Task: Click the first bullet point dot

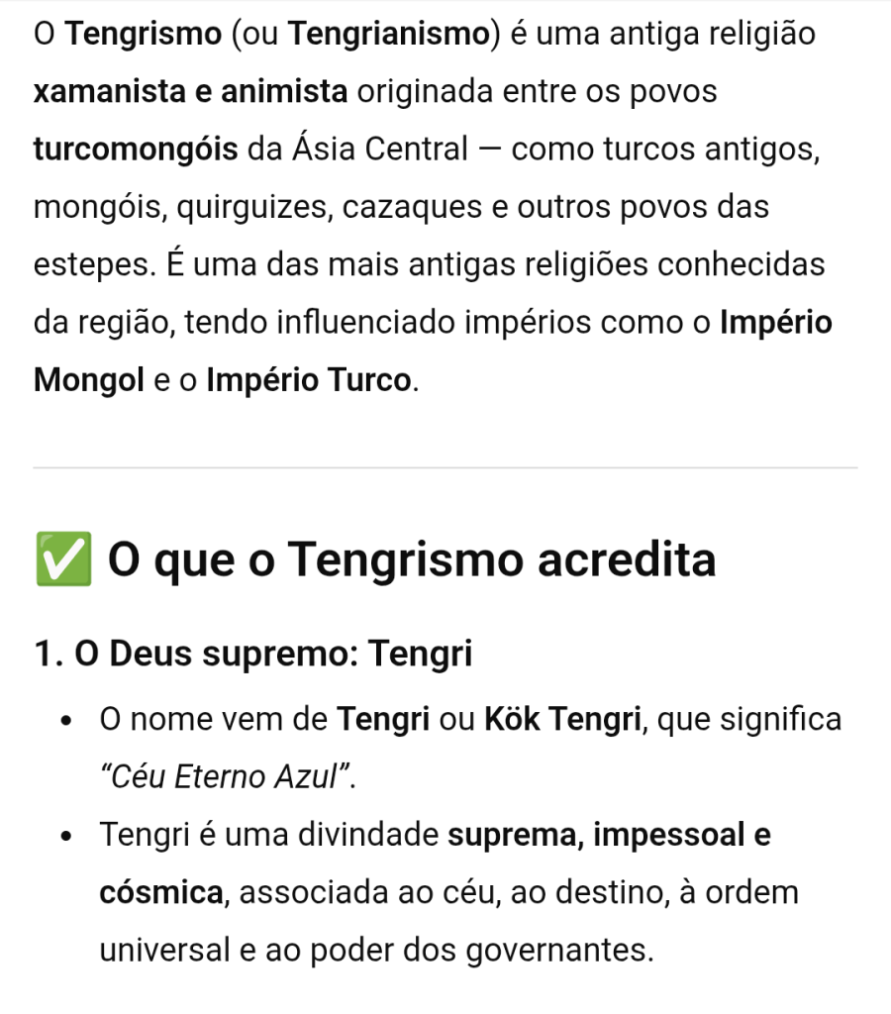Action: point(65,721)
